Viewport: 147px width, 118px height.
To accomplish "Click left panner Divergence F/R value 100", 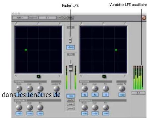I will tap(40, 113).
